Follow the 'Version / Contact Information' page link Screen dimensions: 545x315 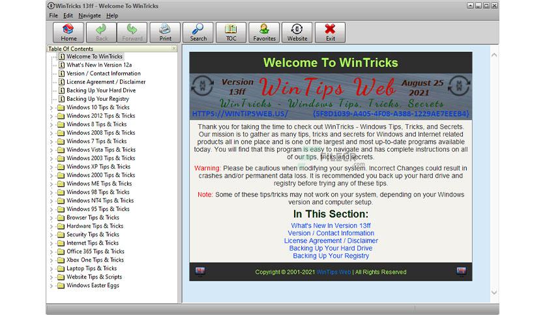[331, 233]
